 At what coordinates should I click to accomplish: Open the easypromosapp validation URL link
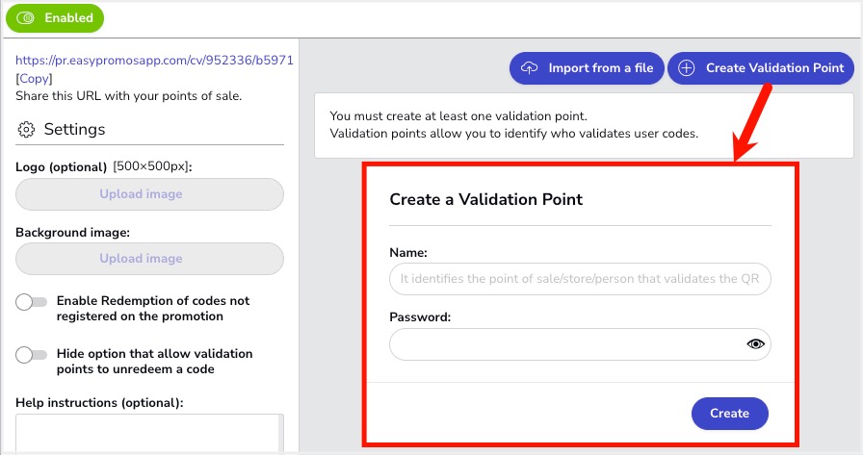(x=155, y=60)
